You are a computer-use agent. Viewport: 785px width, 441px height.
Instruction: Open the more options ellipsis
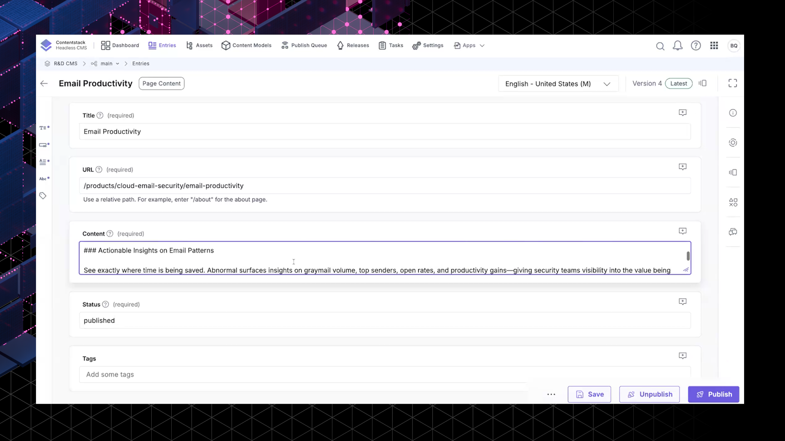point(551,394)
